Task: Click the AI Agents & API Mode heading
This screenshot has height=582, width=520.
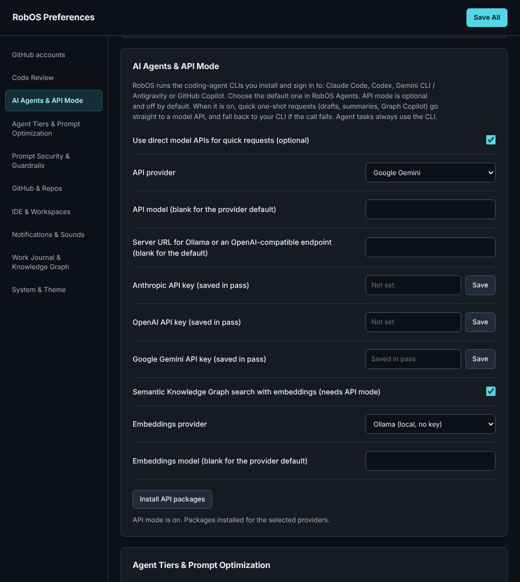Action: tap(176, 66)
